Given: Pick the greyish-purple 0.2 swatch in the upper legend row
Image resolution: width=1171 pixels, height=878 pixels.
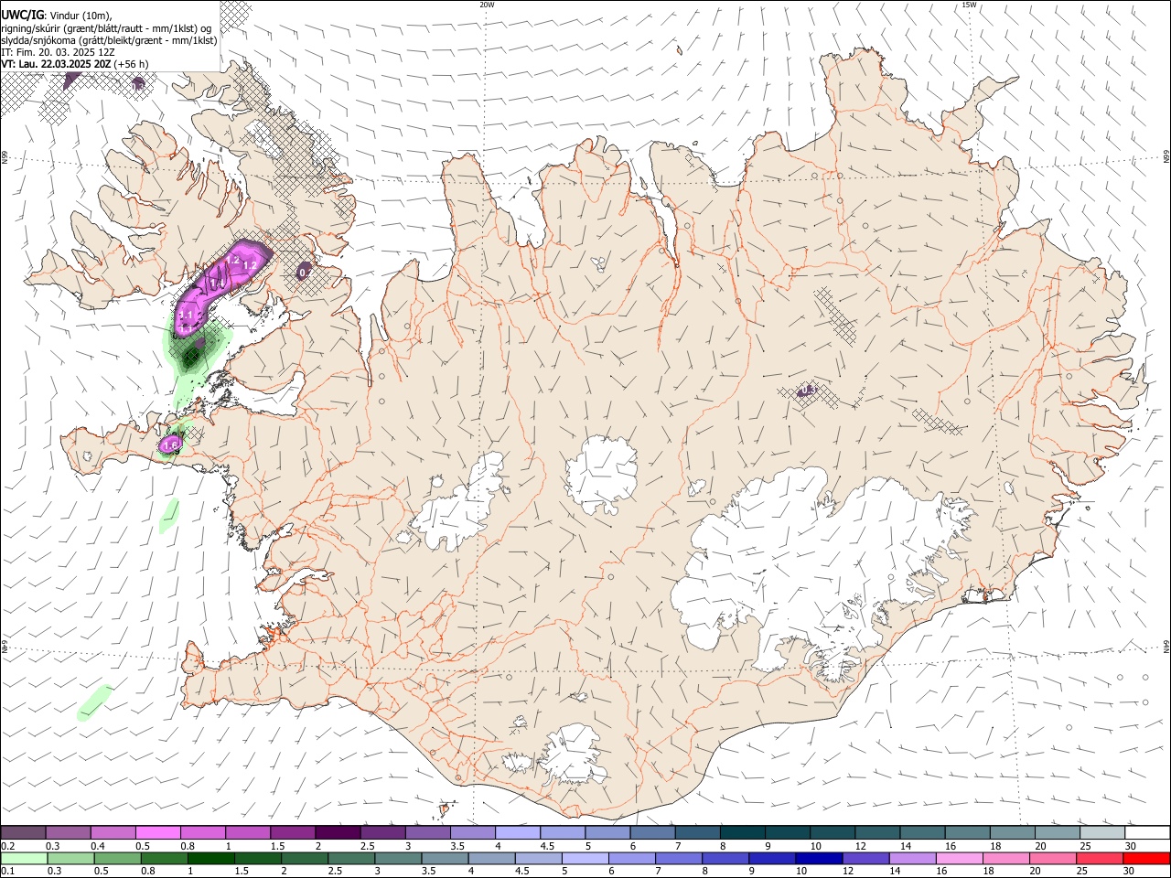Looking at the screenshot, I should tap(23, 833).
